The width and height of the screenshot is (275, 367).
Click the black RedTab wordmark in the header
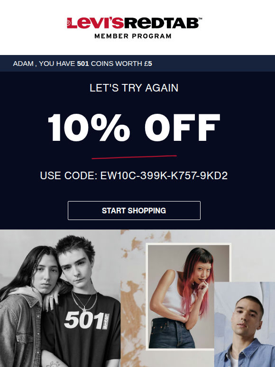click(x=161, y=23)
